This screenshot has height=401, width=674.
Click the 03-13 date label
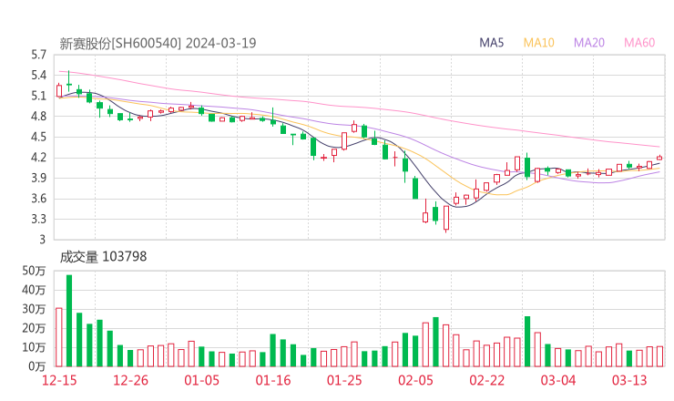(x=629, y=380)
